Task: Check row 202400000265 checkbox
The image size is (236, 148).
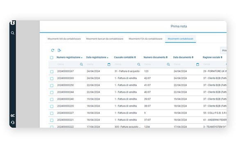Action: (52, 78)
